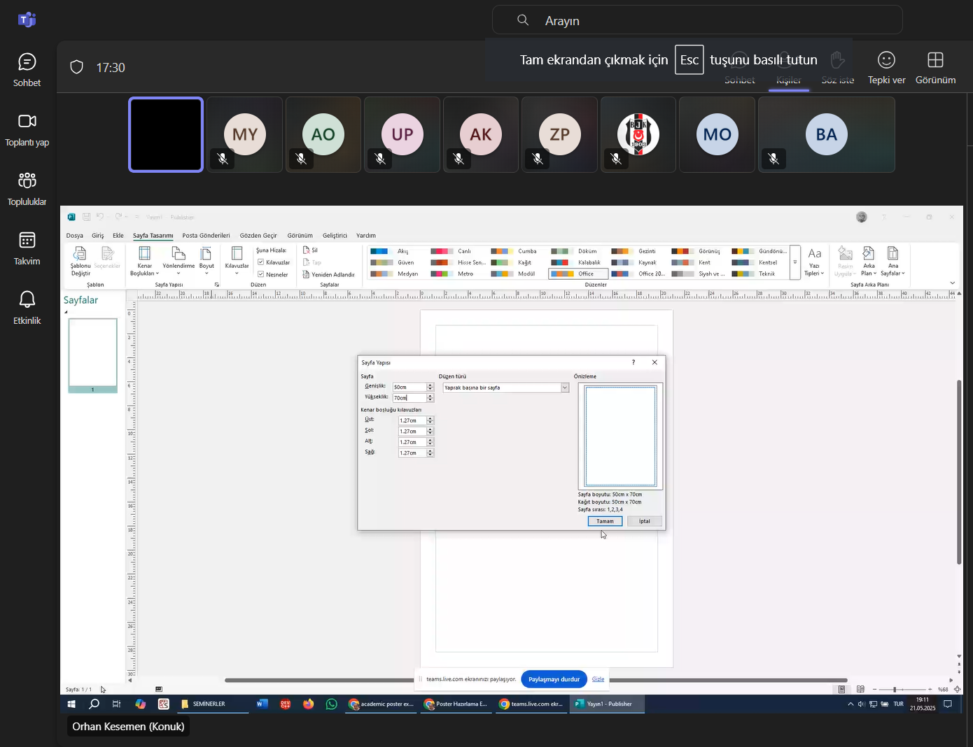Click the shield security icon beside timer
The image size is (973, 747).
(x=77, y=67)
